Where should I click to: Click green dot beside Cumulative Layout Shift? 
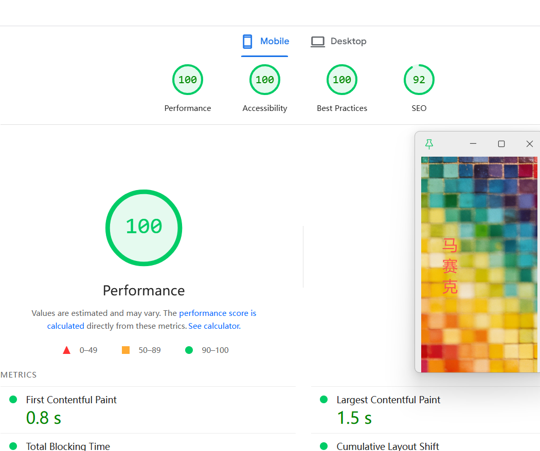click(x=323, y=446)
